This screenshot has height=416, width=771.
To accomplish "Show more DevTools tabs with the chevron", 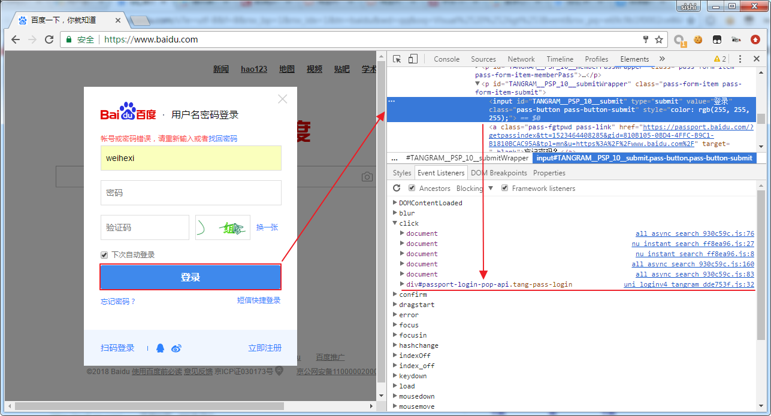I will click(x=662, y=59).
